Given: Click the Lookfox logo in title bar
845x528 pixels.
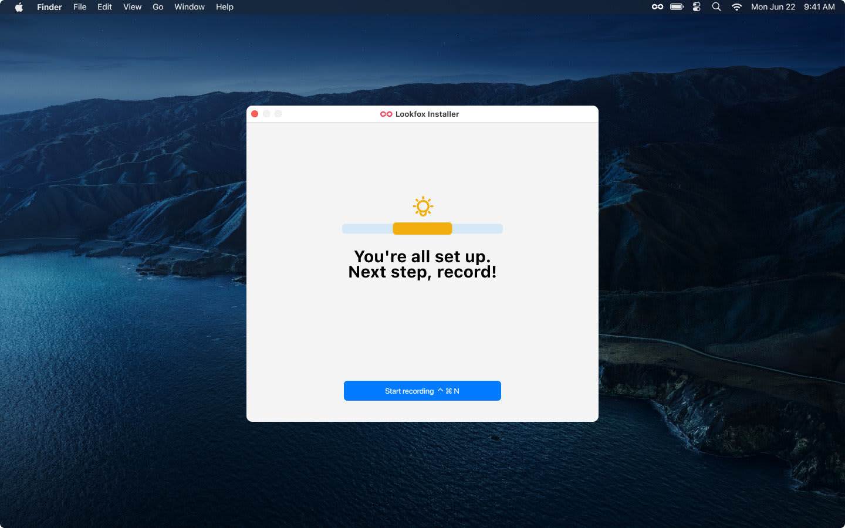Looking at the screenshot, I should [x=386, y=114].
